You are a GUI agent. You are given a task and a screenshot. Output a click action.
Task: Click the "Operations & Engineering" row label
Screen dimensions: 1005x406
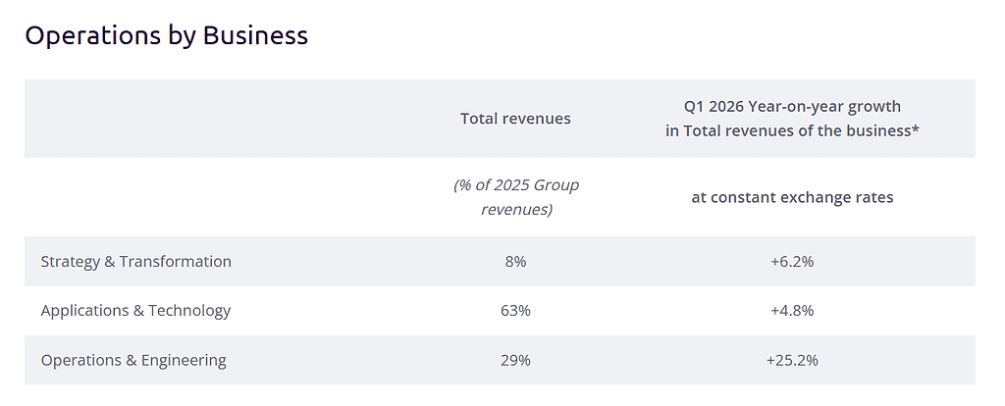pos(133,360)
